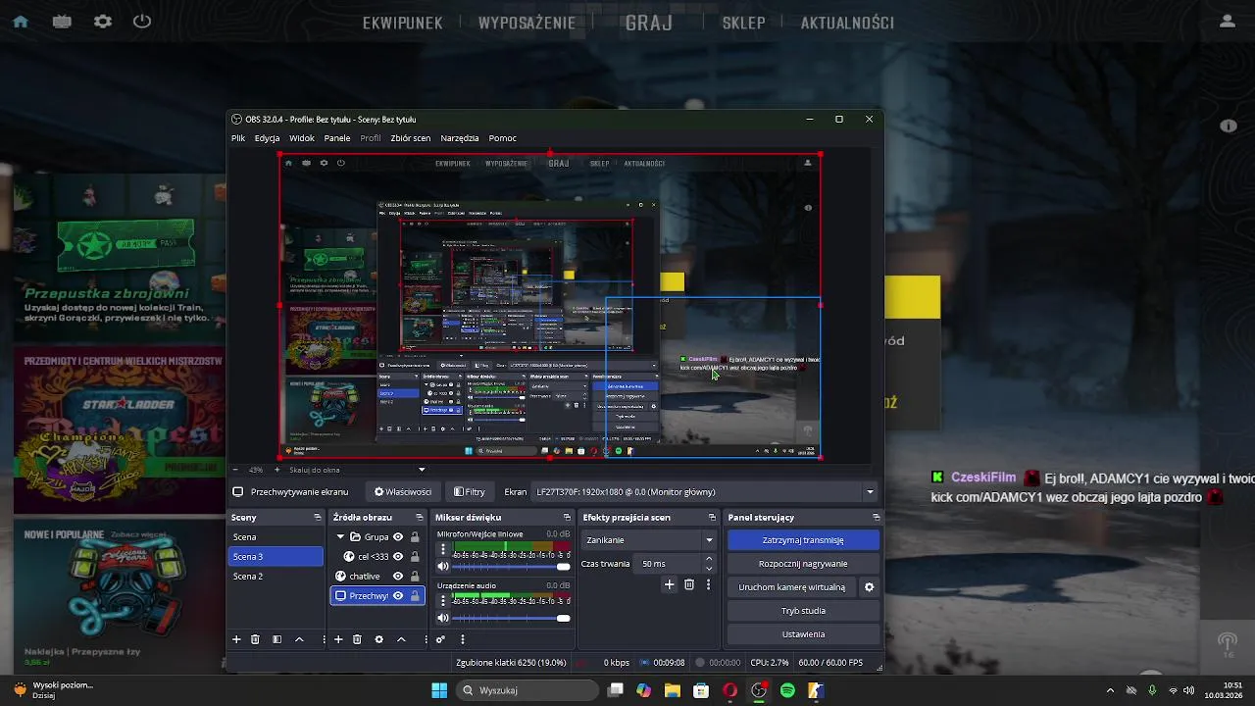Enable Tryb studia
Image resolution: width=1255 pixels, height=706 pixels.
point(803,611)
